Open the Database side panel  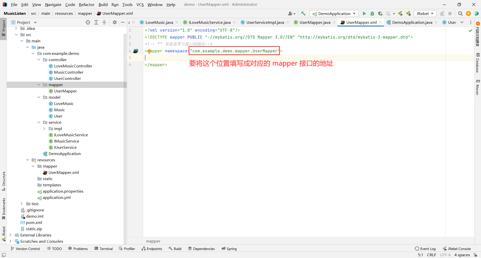click(x=478, y=63)
